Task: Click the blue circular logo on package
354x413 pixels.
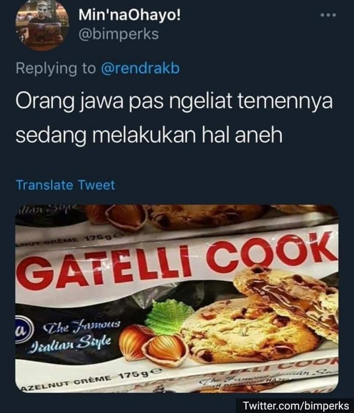Action: point(23,330)
